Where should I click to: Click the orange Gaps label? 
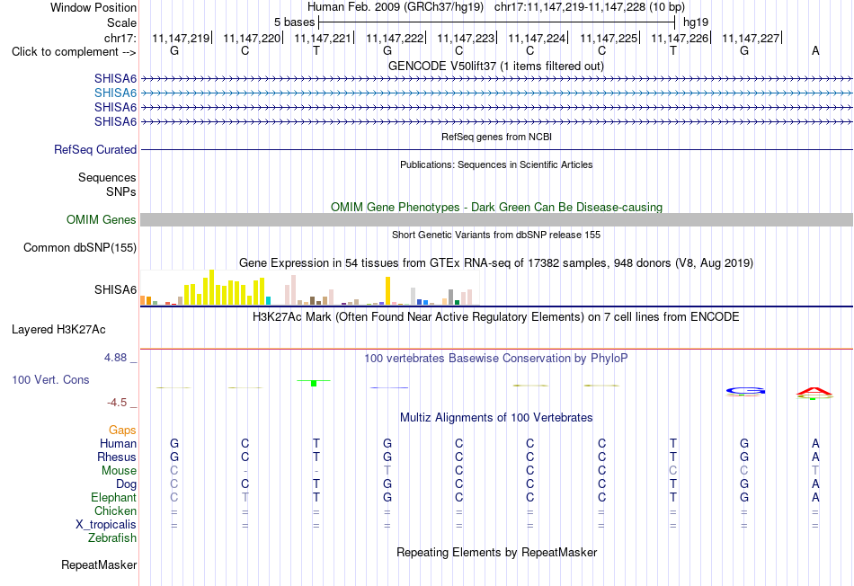coord(122,431)
